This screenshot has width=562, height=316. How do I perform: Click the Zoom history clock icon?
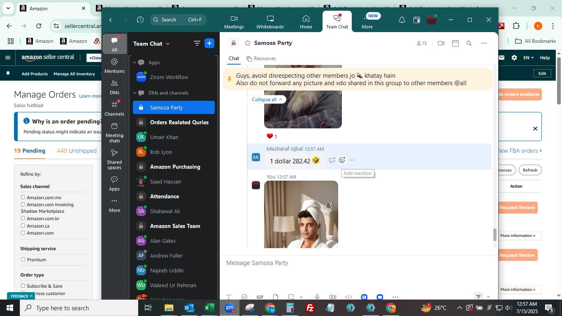point(140,20)
